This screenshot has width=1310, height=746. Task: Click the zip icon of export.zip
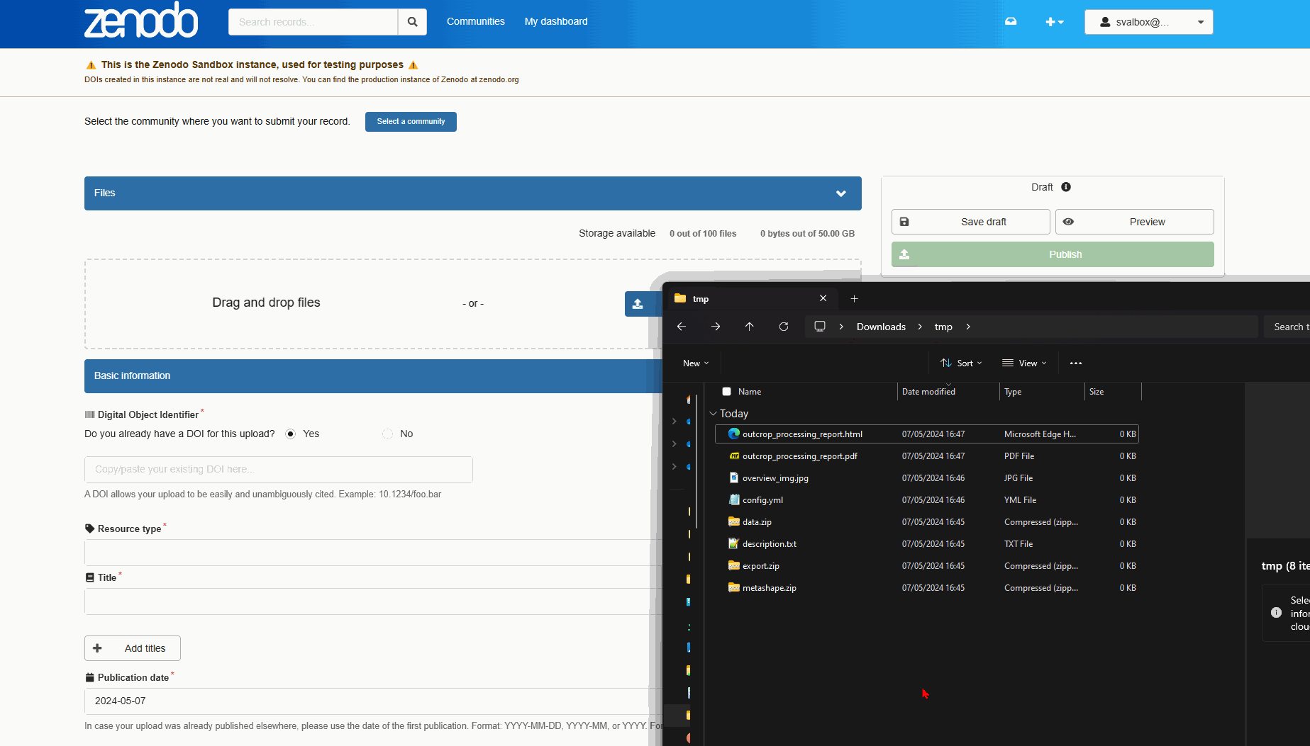[734, 565]
